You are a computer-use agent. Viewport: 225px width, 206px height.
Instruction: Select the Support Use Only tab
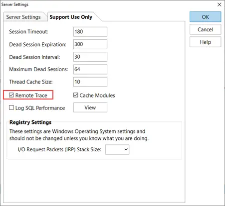[71, 17]
